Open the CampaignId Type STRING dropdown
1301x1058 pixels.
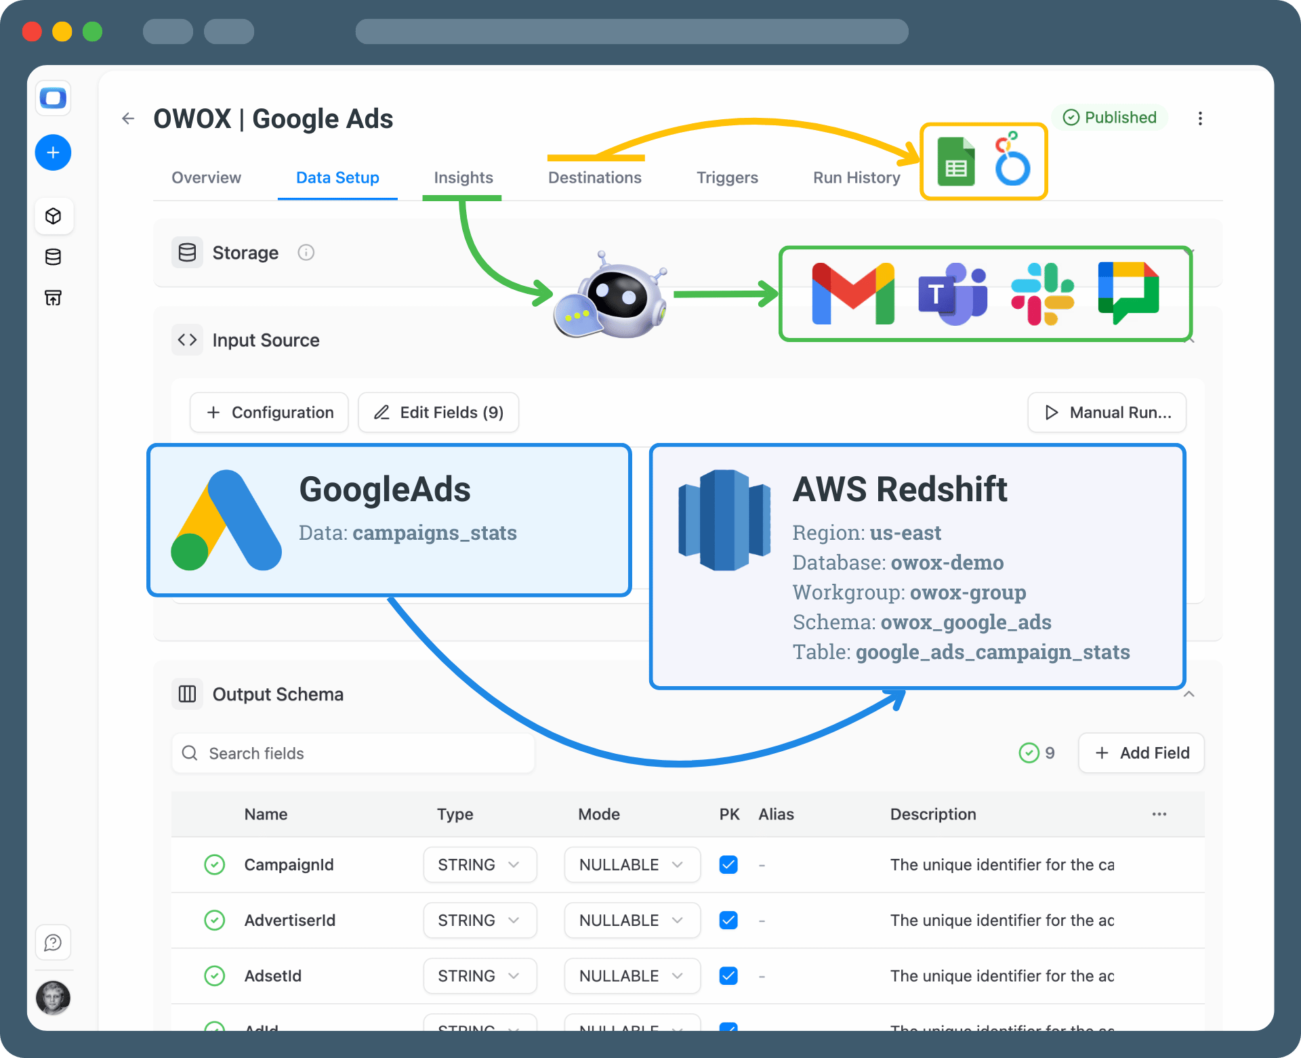480,865
